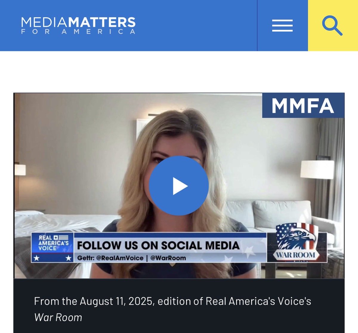Image resolution: width=358 pixels, height=333 pixels.
Task: Click the 'Follow Us On Social Media' banner
Action: 158,245
